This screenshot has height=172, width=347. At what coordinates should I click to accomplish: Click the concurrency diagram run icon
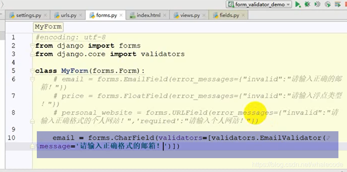tap(338, 4)
